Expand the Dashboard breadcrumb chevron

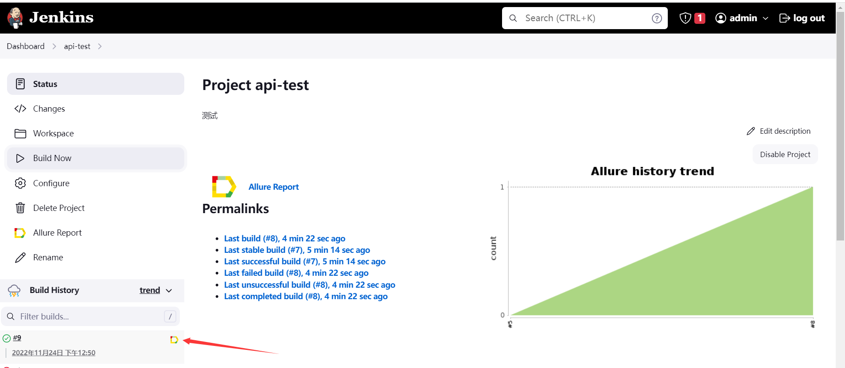pos(54,46)
